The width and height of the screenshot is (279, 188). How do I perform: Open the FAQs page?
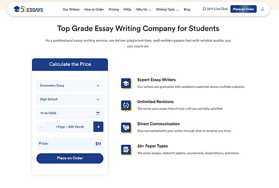click(x=127, y=9)
